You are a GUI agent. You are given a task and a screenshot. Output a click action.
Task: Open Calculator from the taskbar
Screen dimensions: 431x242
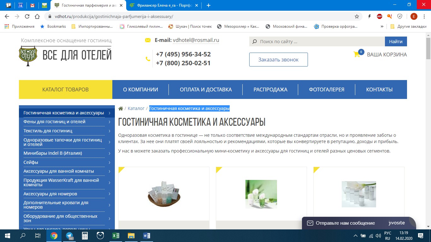pos(85,236)
